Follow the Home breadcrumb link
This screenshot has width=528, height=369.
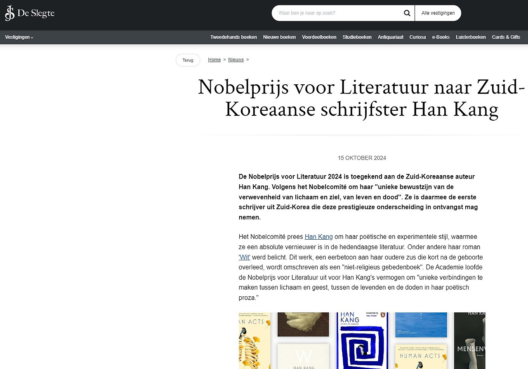[x=214, y=60]
